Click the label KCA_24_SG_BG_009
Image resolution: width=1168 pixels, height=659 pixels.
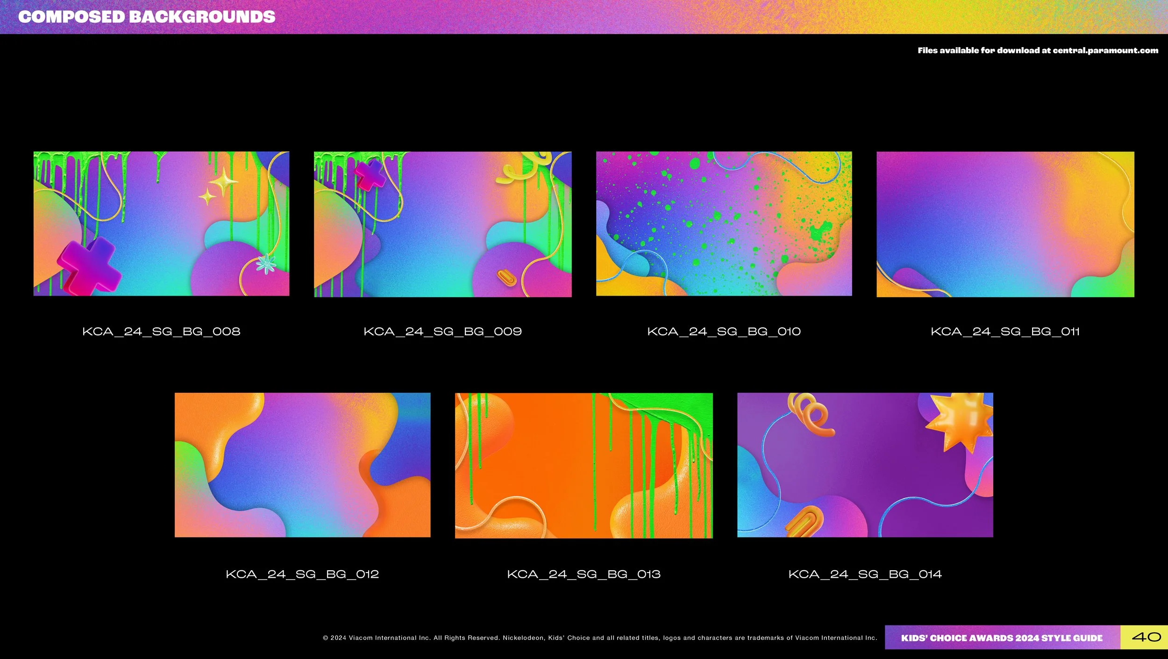(442, 332)
